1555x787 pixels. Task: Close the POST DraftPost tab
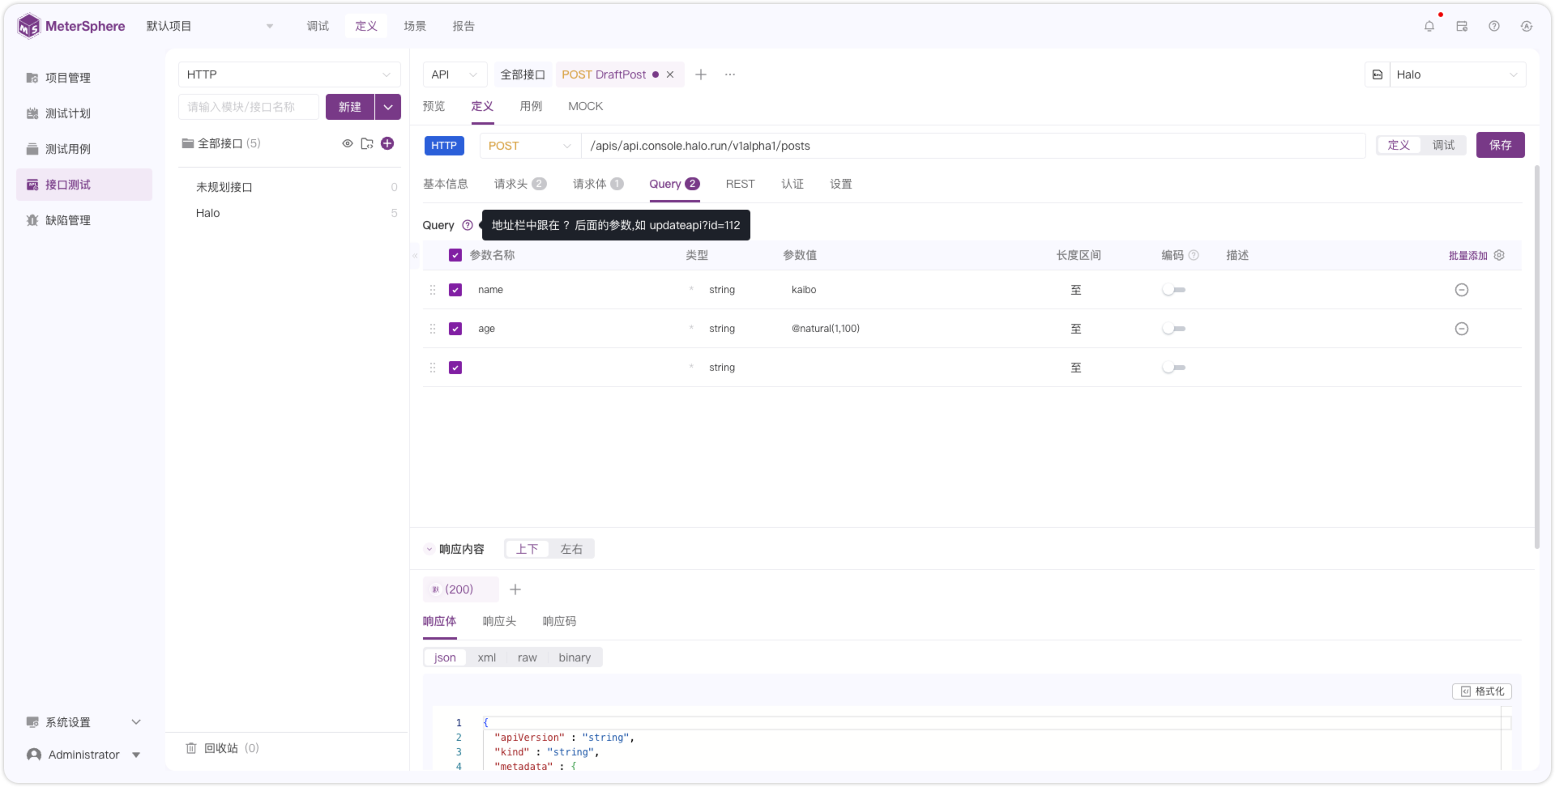point(670,74)
